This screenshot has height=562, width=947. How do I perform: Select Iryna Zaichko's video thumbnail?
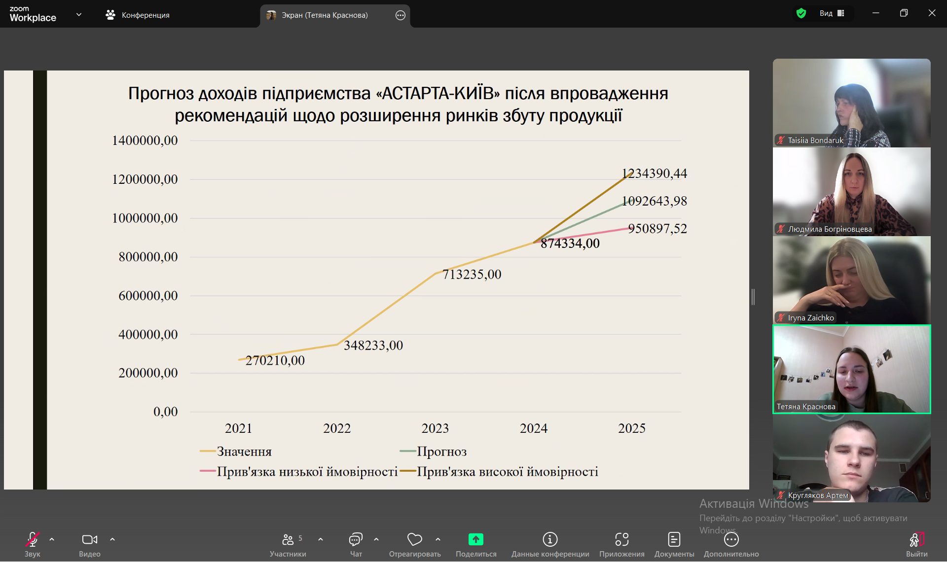coord(851,280)
